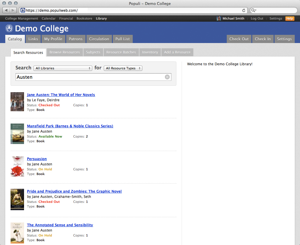The width and height of the screenshot is (300, 245).
Task: Click Michael Smith's avatar picture
Action: (219, 18)
